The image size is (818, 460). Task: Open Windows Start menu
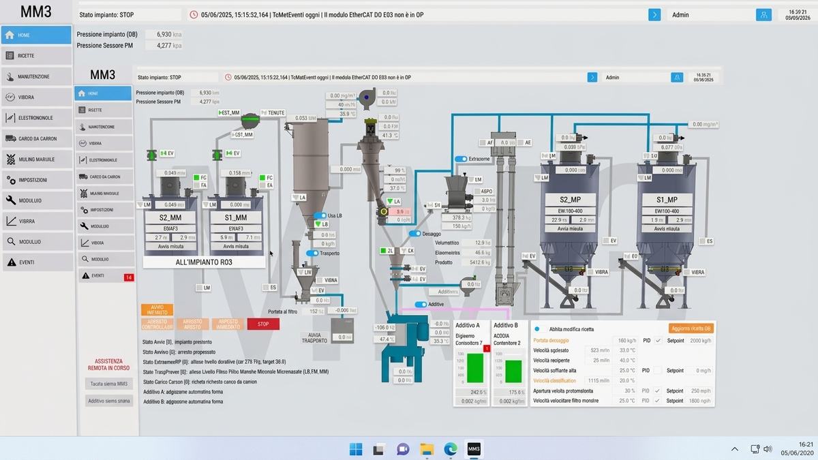tap(356, 448)
